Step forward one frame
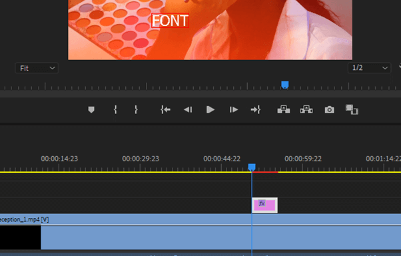 pos(234,110)
